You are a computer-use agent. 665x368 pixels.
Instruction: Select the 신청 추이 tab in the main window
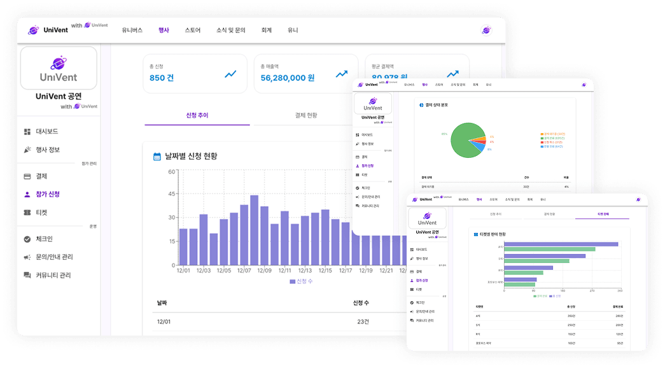pos(197,115)
